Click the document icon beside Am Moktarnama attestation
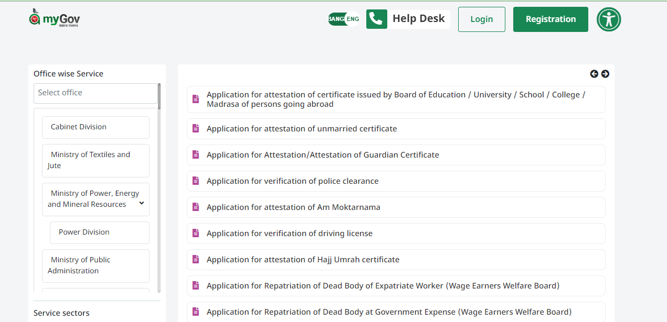 click(x=196, y=207)
